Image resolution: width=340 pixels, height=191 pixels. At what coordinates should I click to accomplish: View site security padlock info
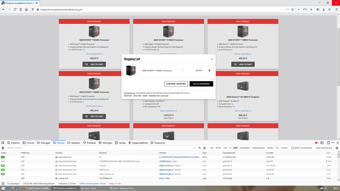point(38,9)
